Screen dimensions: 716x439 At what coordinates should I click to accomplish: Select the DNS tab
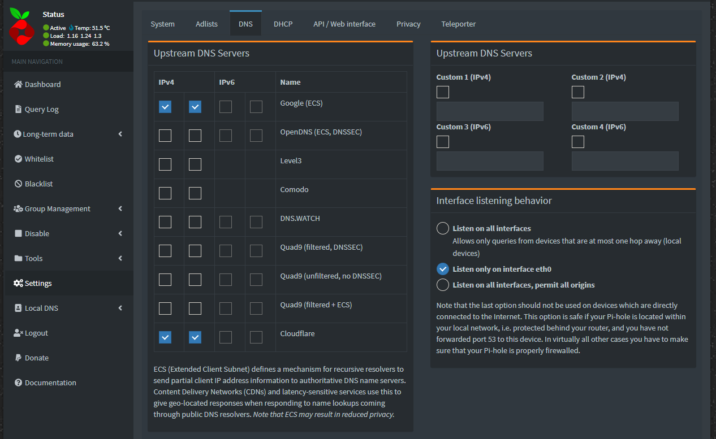pos(245,24)
